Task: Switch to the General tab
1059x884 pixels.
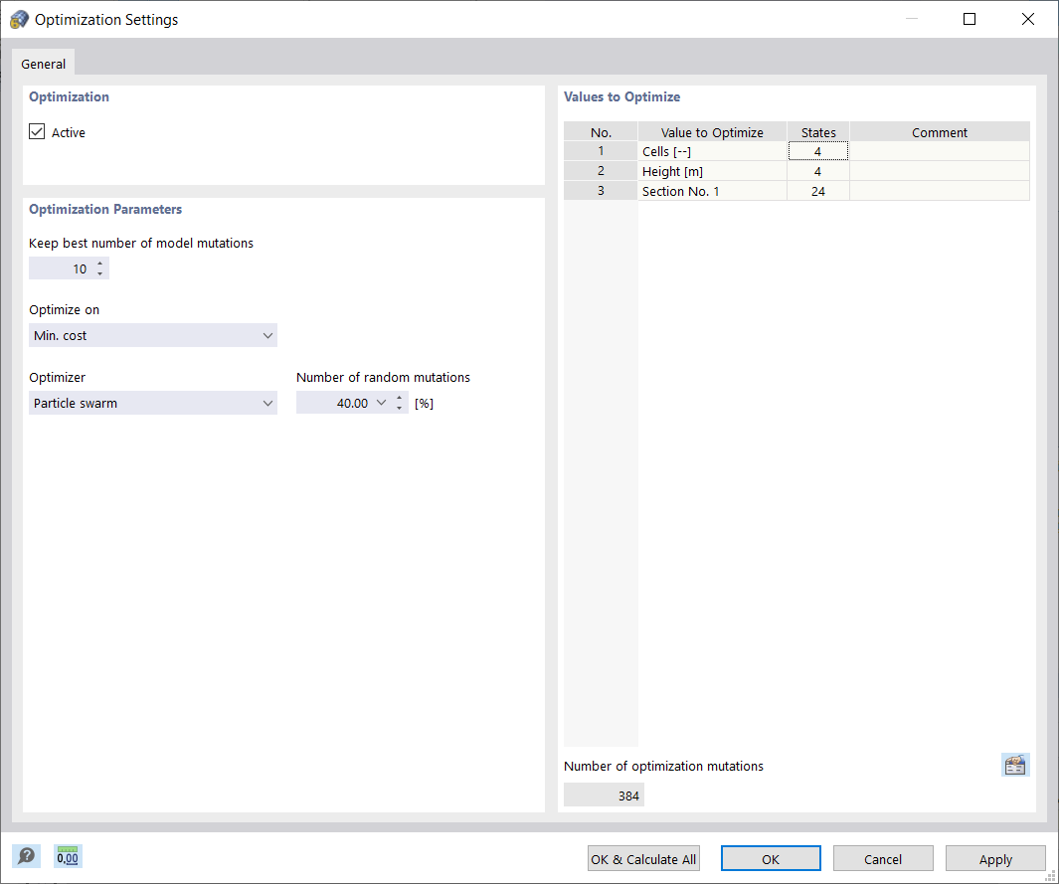Action: pyautogui.click(x=43, y=63)
